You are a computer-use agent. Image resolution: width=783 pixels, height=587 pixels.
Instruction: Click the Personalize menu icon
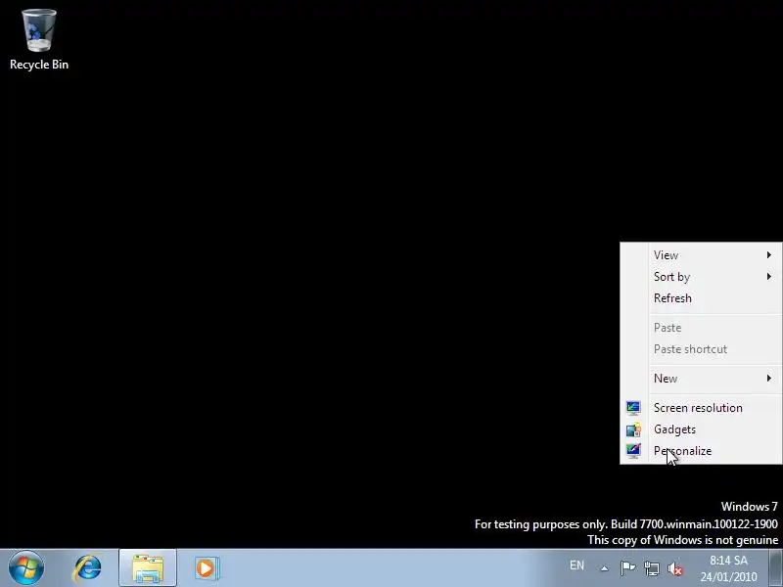(x=633, y=451)
